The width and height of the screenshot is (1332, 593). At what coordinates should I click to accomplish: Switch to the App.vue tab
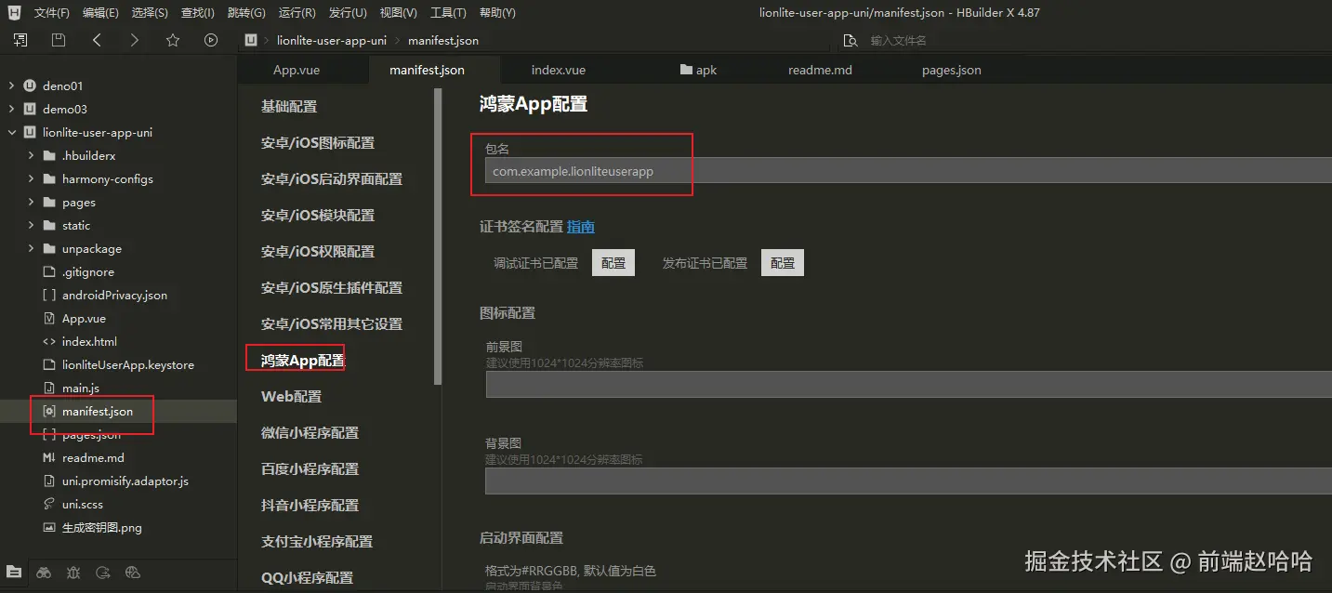coord(297,70)
